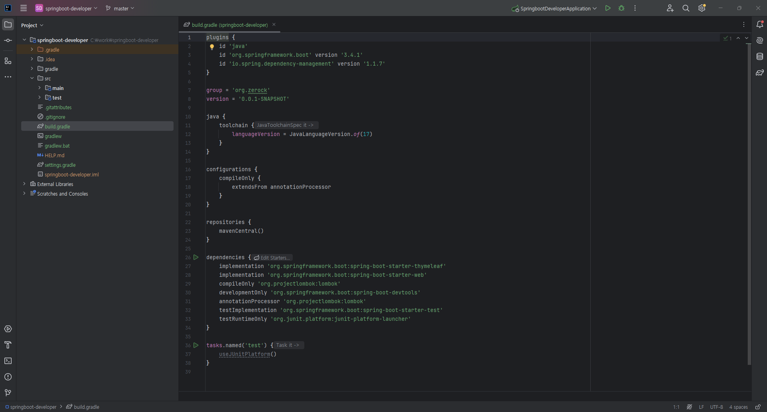Open the Commit tool window
The image size is (767, 412).
tap(8, 40)
